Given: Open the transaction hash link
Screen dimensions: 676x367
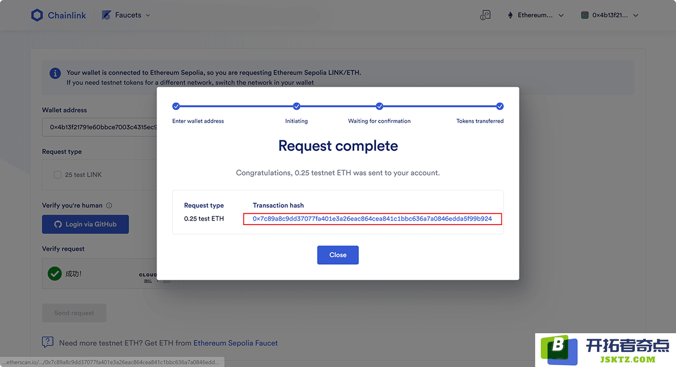Looking at the screenshot, I should pyautogui.click(x=372, y=218).
